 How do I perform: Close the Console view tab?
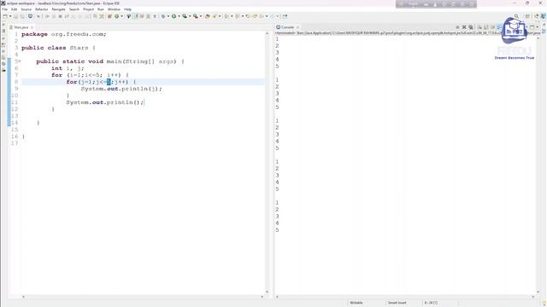(297, 27)
